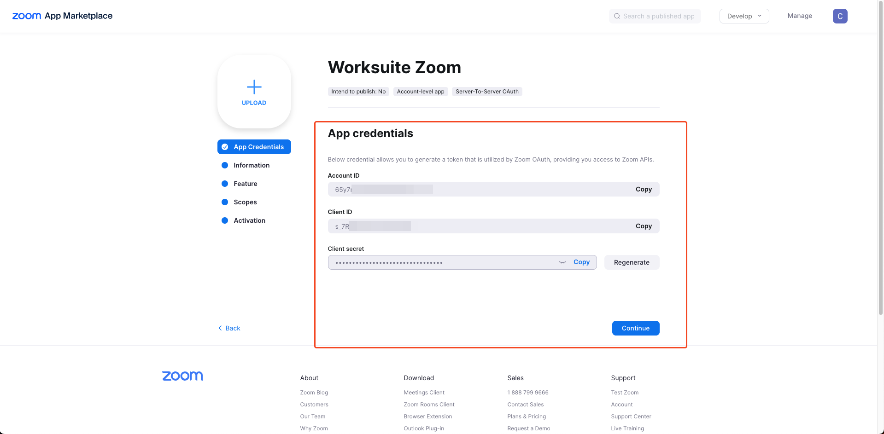Screen dimensions: 884x434
Task: Open Customers footer link
Action: point(314,405)
